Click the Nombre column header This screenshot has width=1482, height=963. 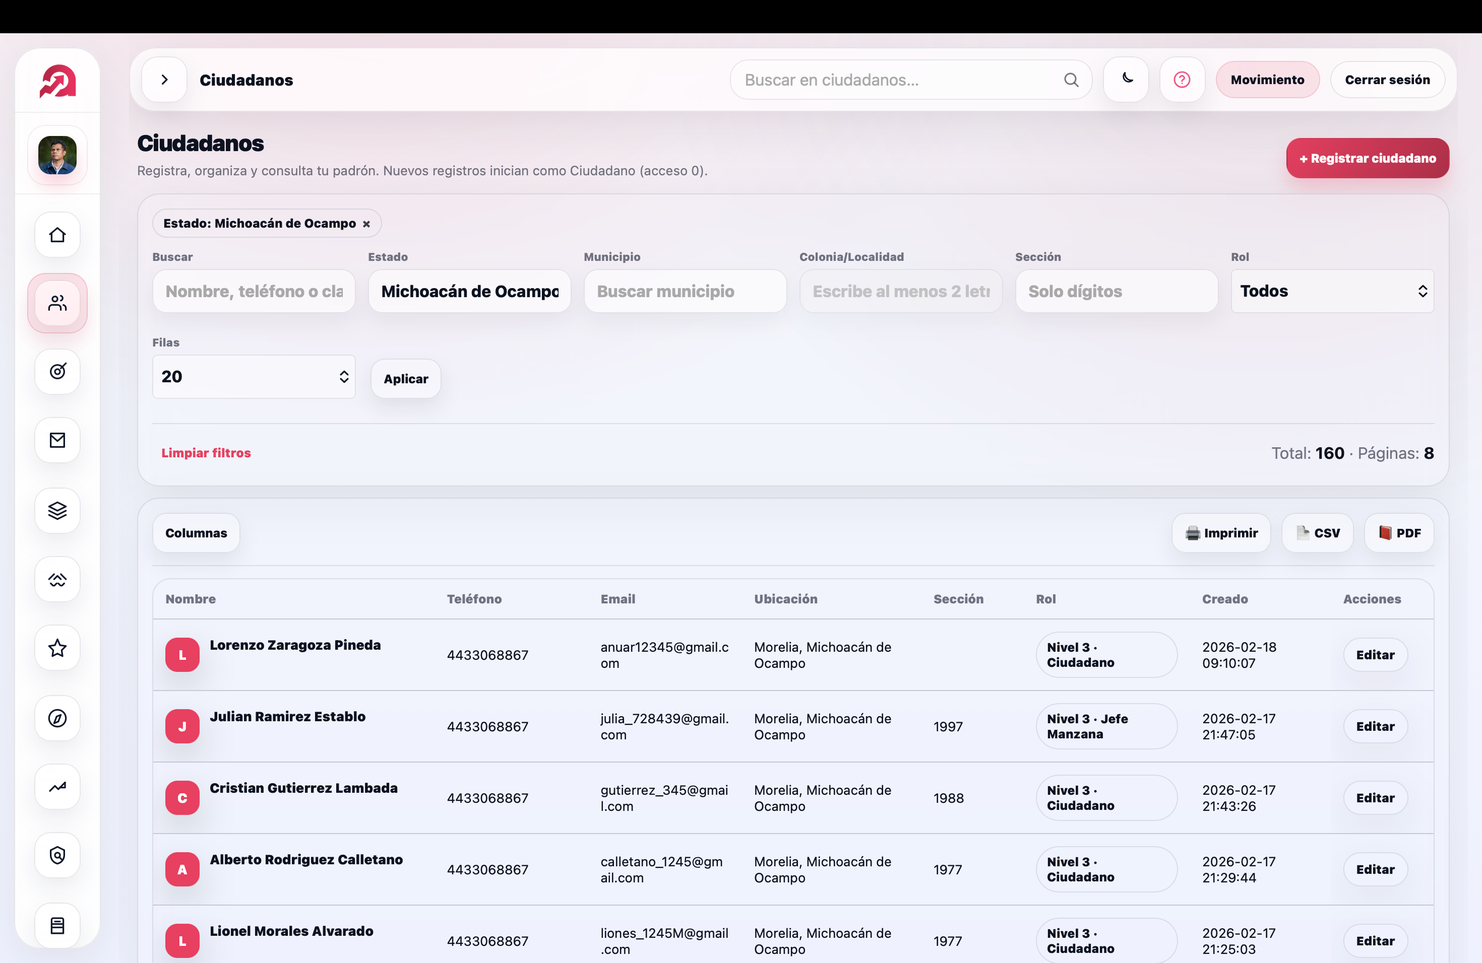191,599
